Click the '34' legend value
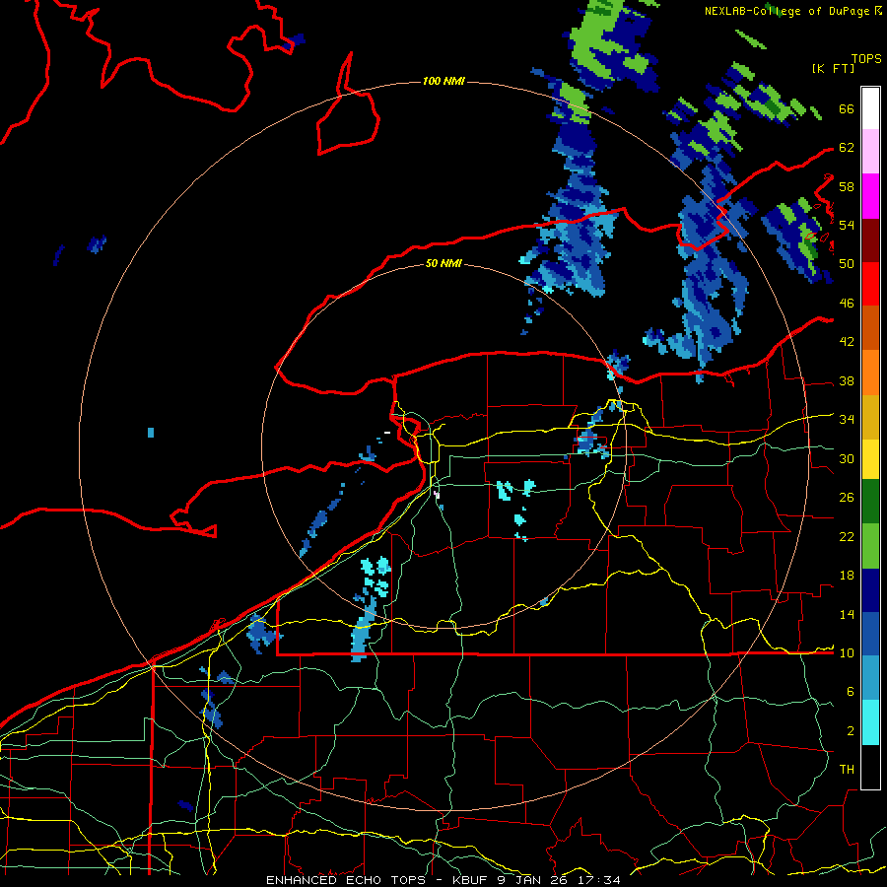887x887 pixels. click(847, 420)
